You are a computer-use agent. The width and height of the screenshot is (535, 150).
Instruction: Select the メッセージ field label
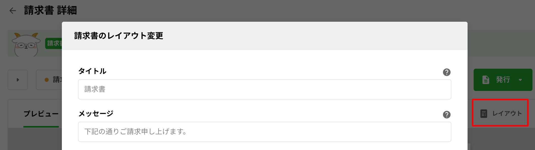tap(96, 114)
